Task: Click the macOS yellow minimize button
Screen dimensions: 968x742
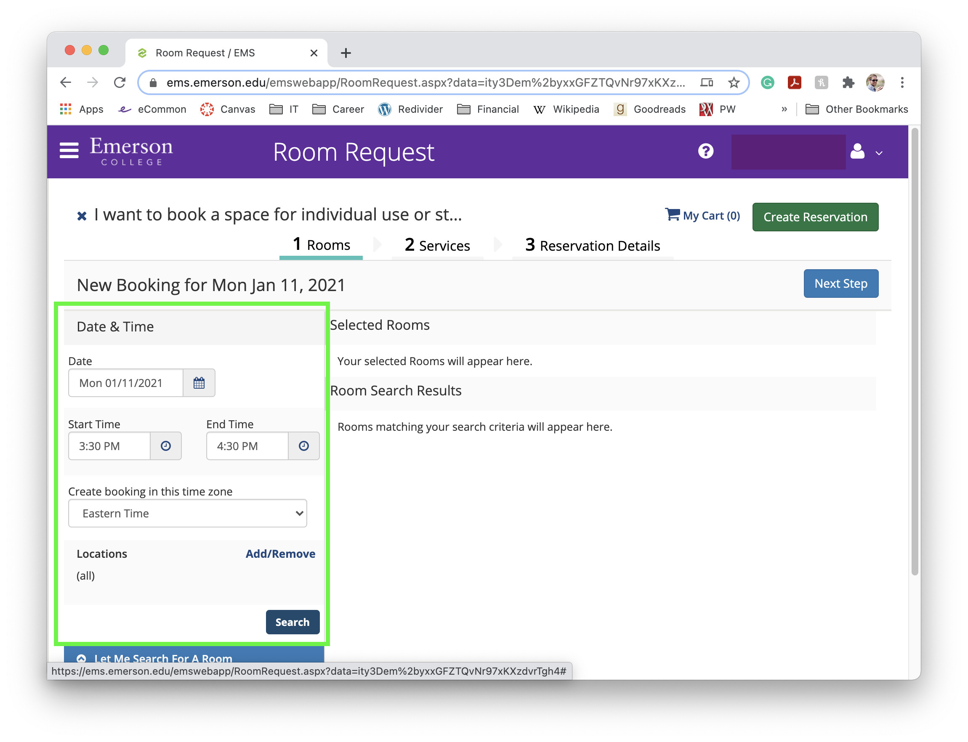Action: pyautogui.click(x=87, y=50)
